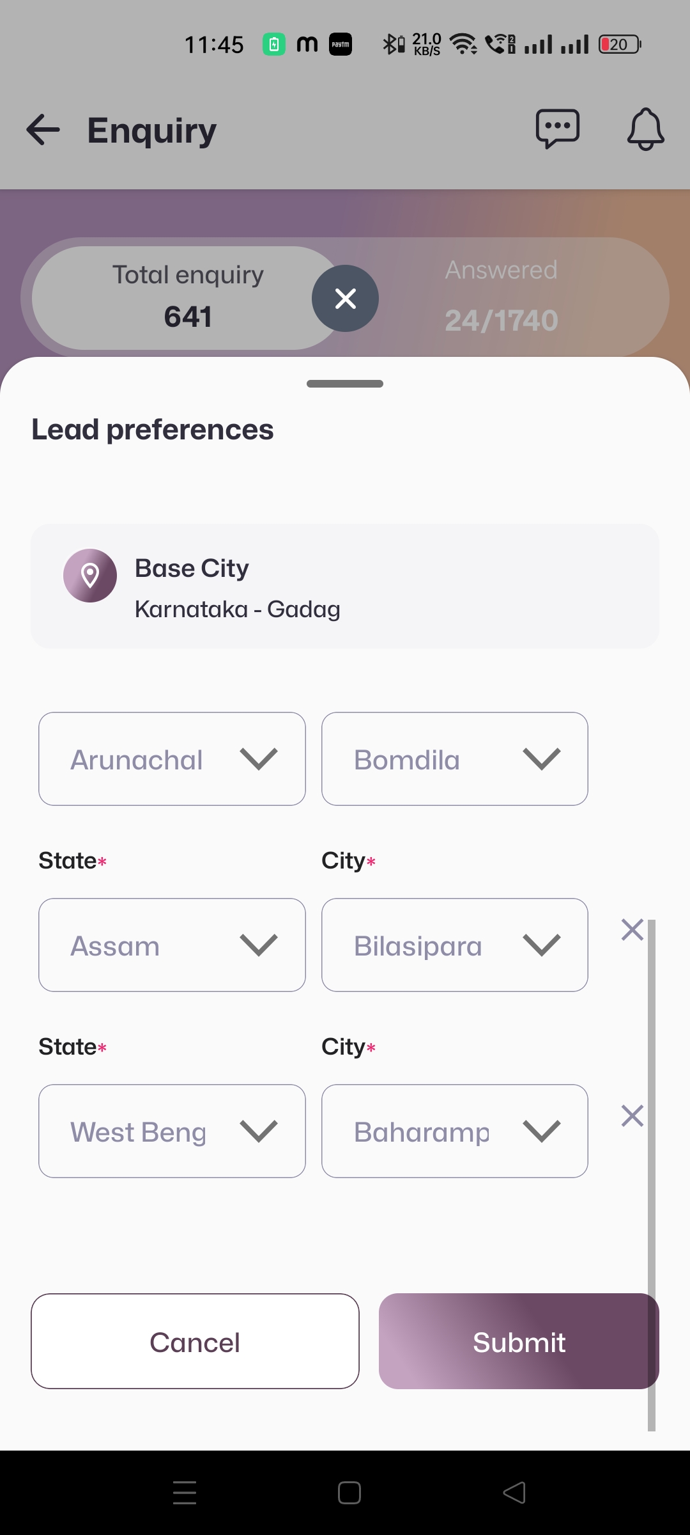Open the chat messages icon
Viewport: 690px width, 1535px height.
(557, 129)
